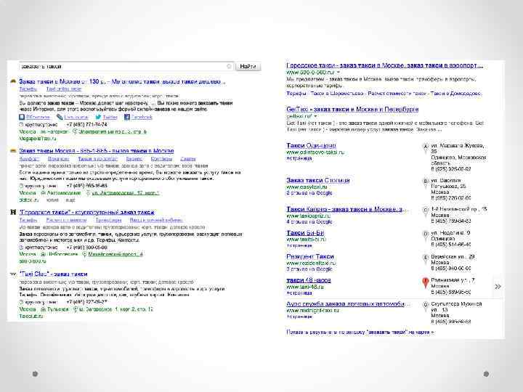Click the red map marker for Радниковая ул., 7
Viewport: 523px width, 392px height.
(425, 282)
